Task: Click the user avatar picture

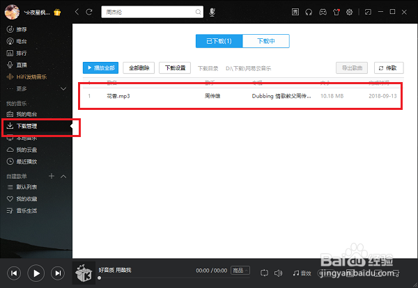Action: 12,12
